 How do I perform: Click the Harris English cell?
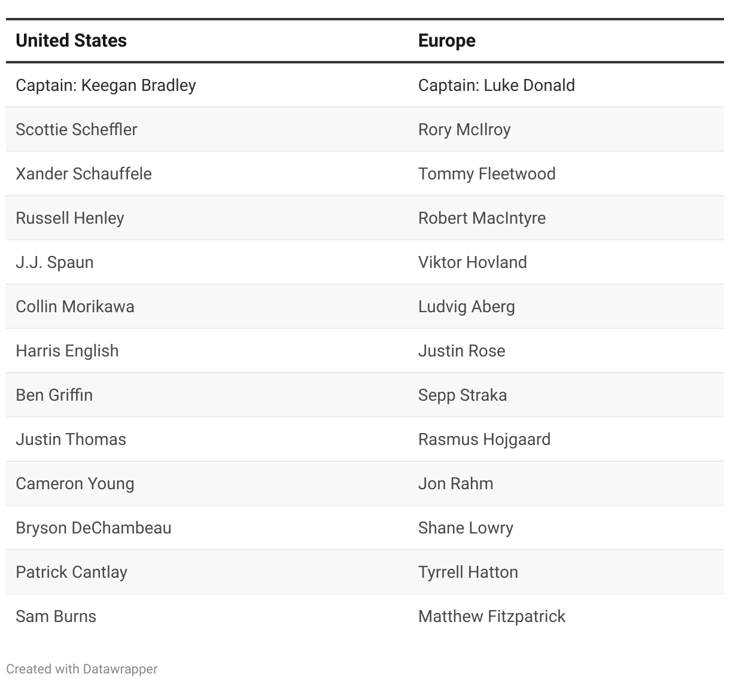[67, 351]
